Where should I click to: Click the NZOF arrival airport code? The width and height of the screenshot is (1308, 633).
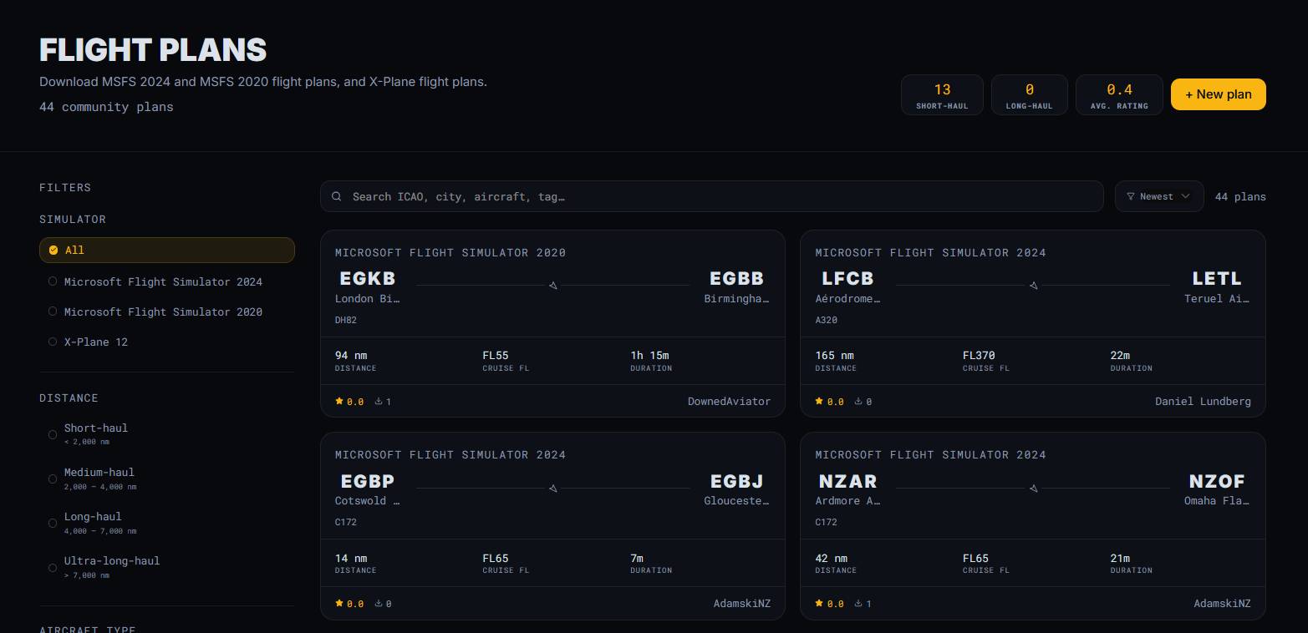pos(1217,481)
